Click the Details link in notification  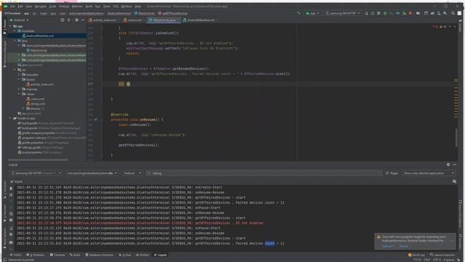404,246
